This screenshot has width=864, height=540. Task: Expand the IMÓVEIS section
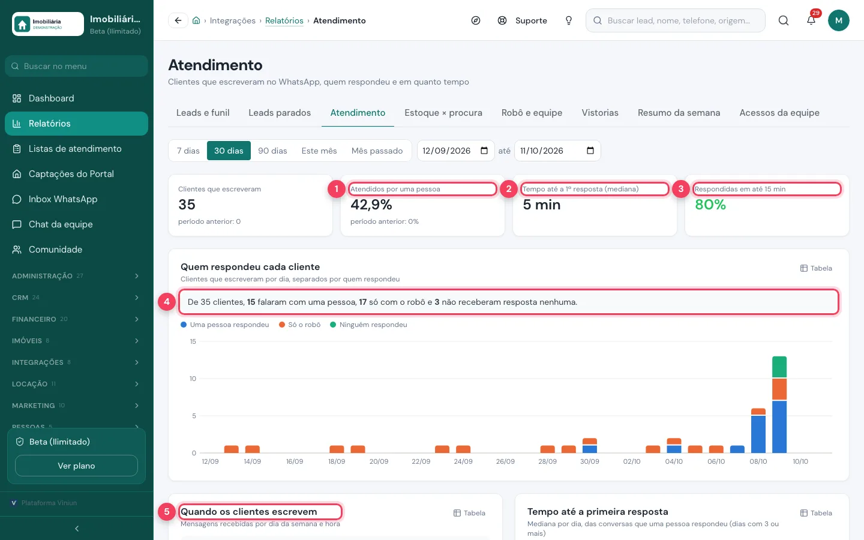coord(76,341)
